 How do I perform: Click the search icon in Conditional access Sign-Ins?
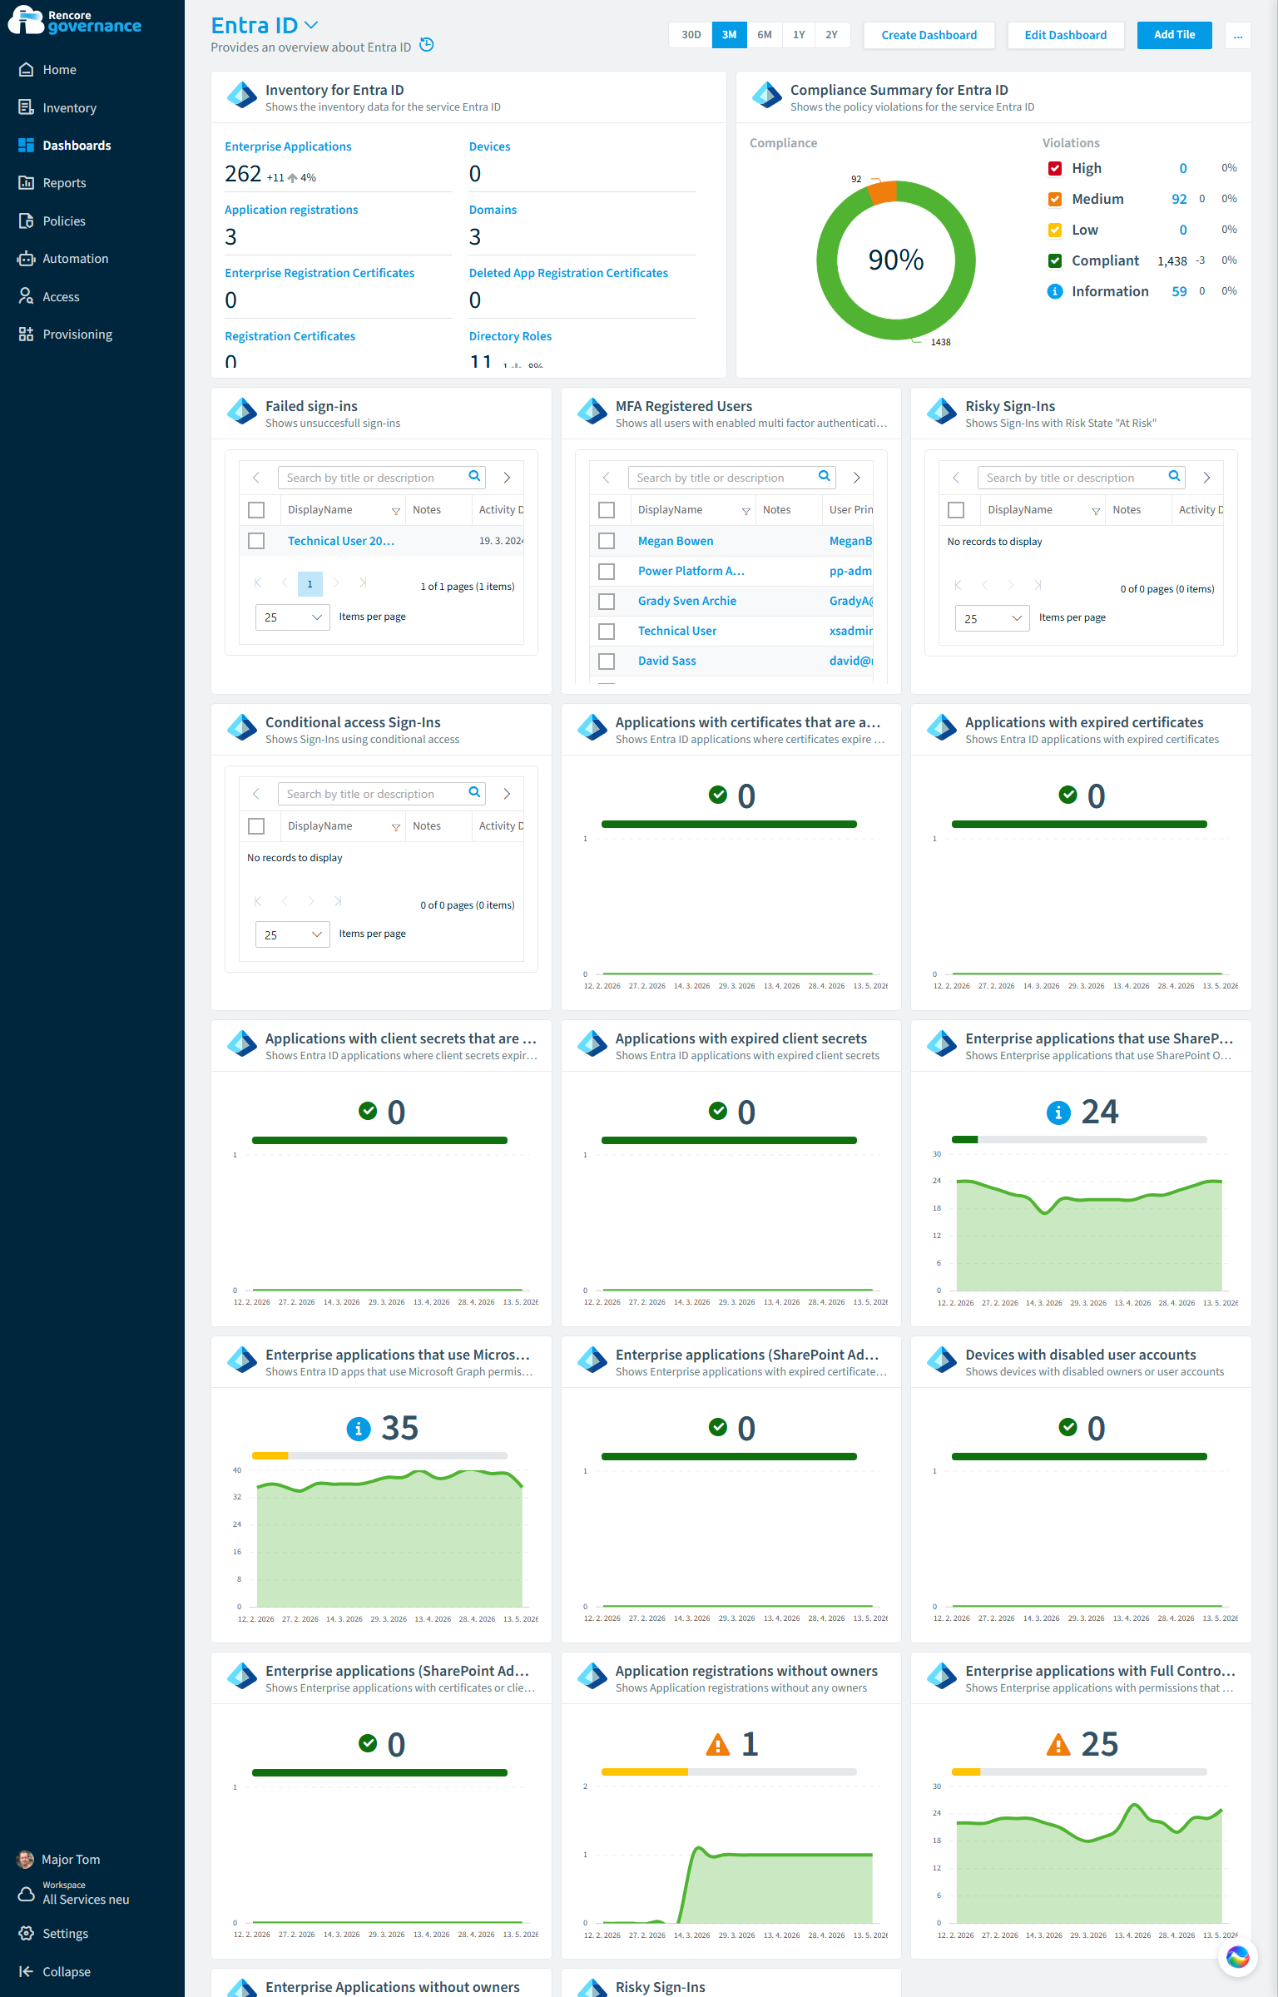click(x=474, y=793)
